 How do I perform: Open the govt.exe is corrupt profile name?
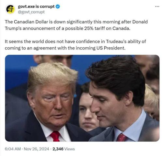(36, 7)
